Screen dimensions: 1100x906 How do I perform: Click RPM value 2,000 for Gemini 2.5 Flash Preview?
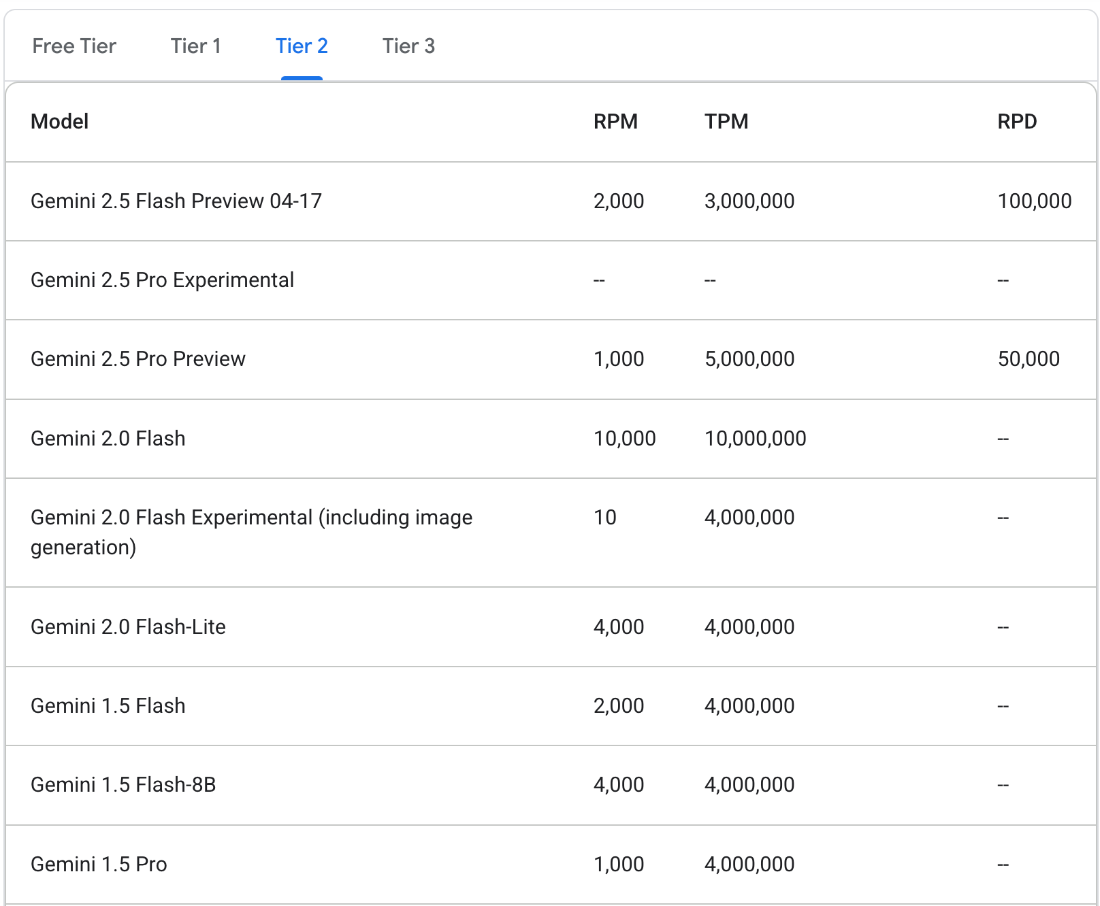point(619,201)
